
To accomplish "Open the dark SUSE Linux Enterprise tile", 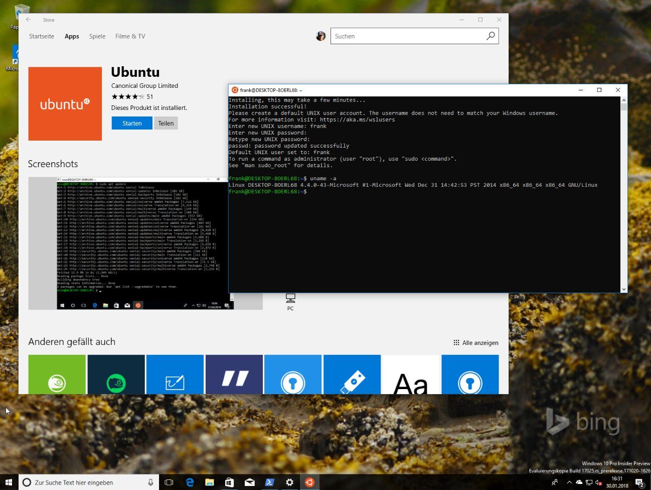I will (x=116, y=375).
